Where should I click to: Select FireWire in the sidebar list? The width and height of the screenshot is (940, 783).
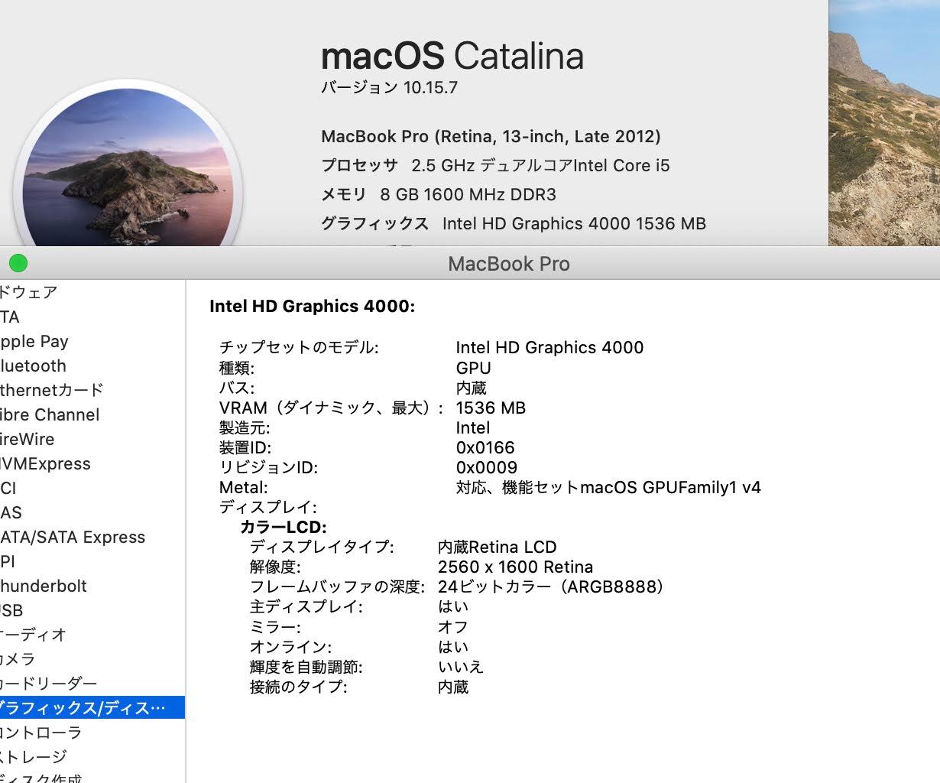28,439
